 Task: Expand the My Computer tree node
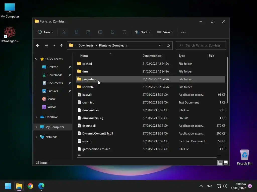click(x=36, y=127)
